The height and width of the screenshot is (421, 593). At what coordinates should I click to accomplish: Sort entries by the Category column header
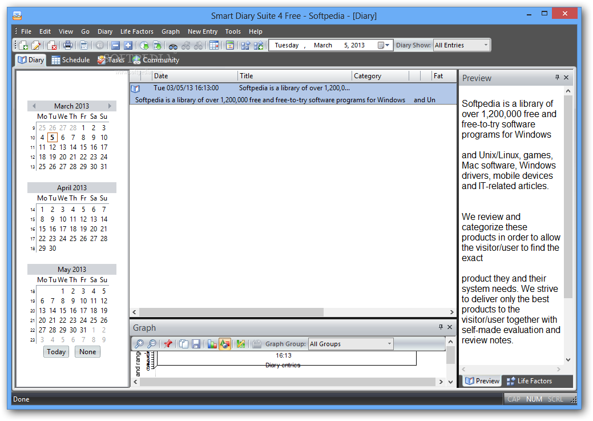(x=380, y=76)
